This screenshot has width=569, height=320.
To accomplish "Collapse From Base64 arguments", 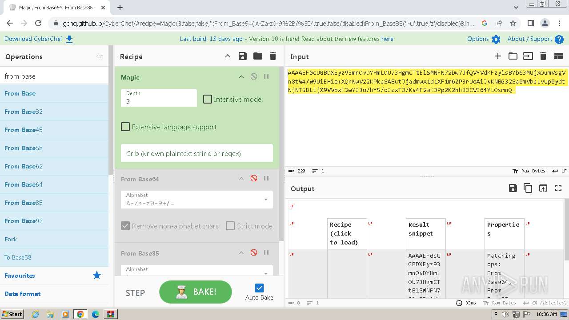I will [x=241, y=178].
